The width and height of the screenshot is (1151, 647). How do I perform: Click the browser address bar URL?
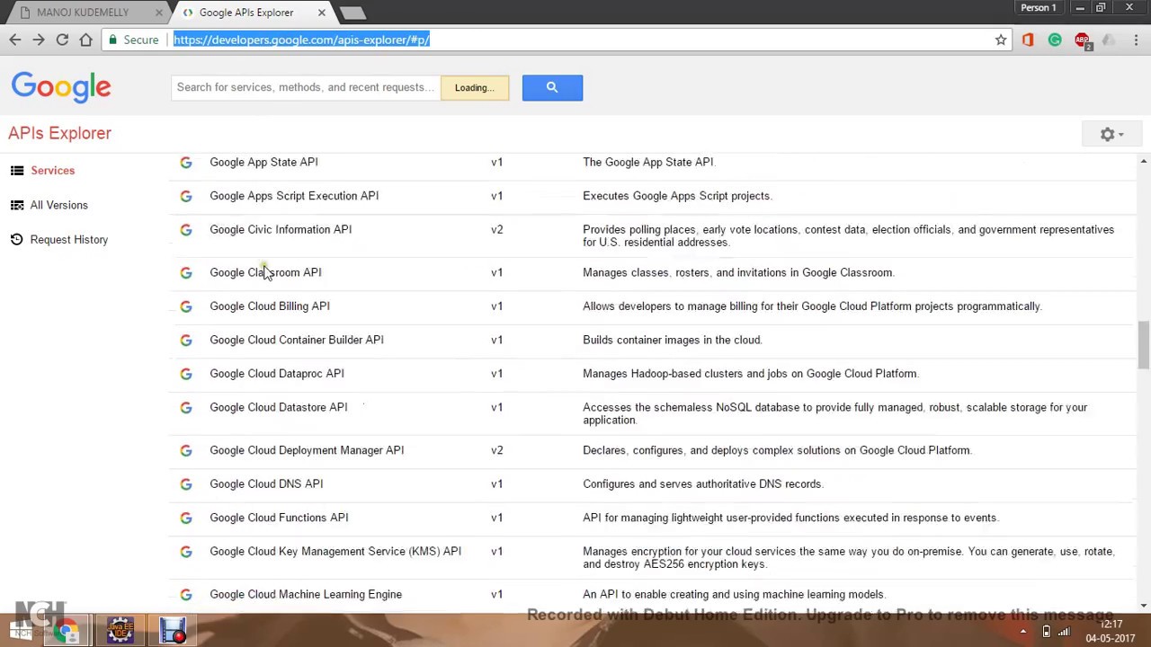(301, 40)
